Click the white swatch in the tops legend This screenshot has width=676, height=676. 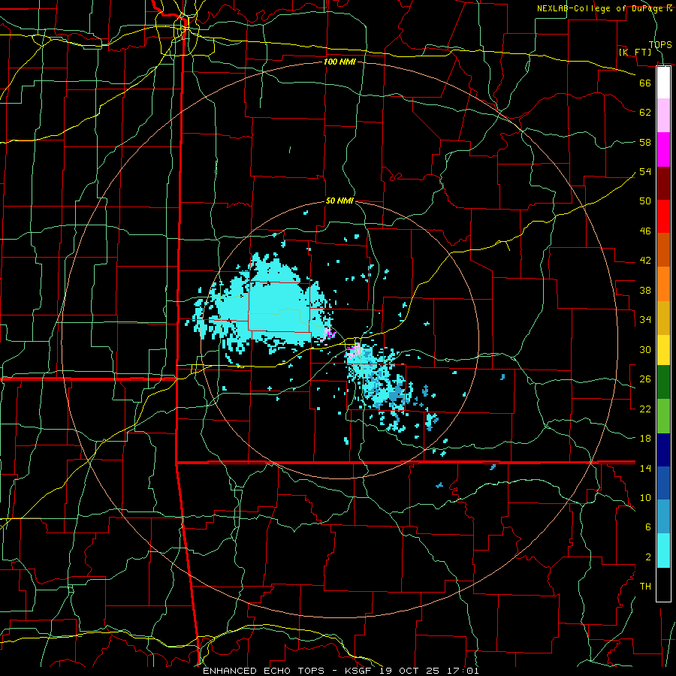pyautogui.click(x=663, y=83)
